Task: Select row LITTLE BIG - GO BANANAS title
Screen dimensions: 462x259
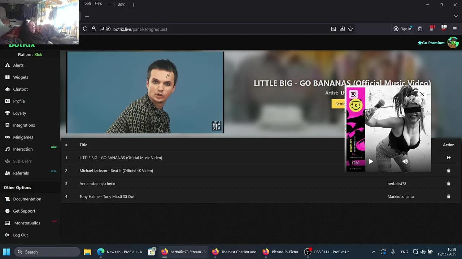Action: click(121, 158)
